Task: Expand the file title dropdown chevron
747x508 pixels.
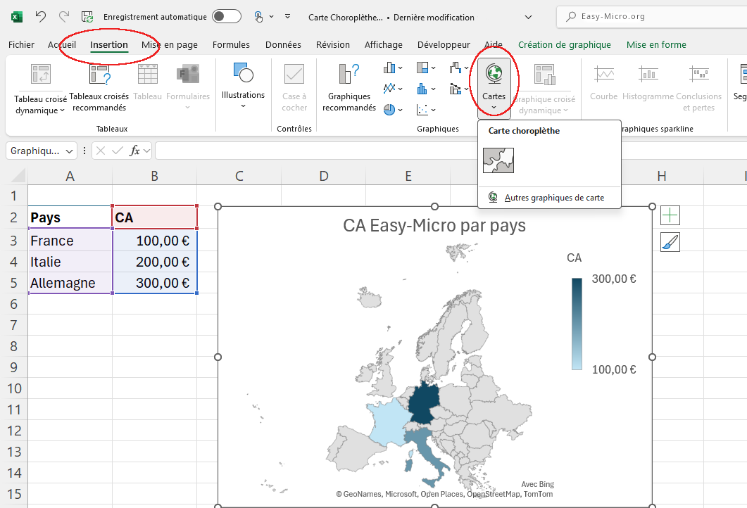Action: coord(528,17)
